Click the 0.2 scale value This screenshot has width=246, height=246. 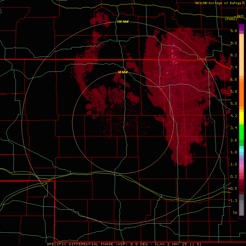coord(234,177)
